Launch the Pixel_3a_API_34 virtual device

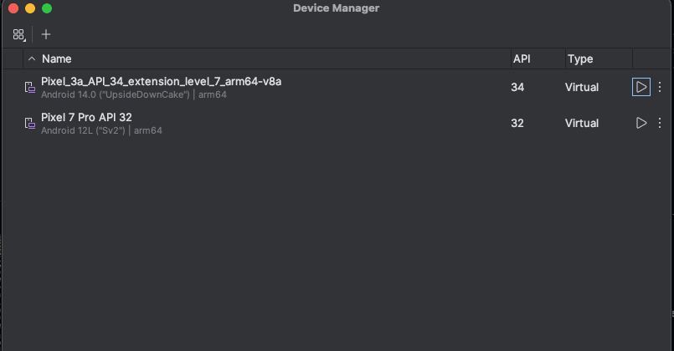[x=641, y=87]
